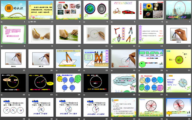Select slide 21 with yellow background circle
Screen dimensions: 192x120
point(178,59)
